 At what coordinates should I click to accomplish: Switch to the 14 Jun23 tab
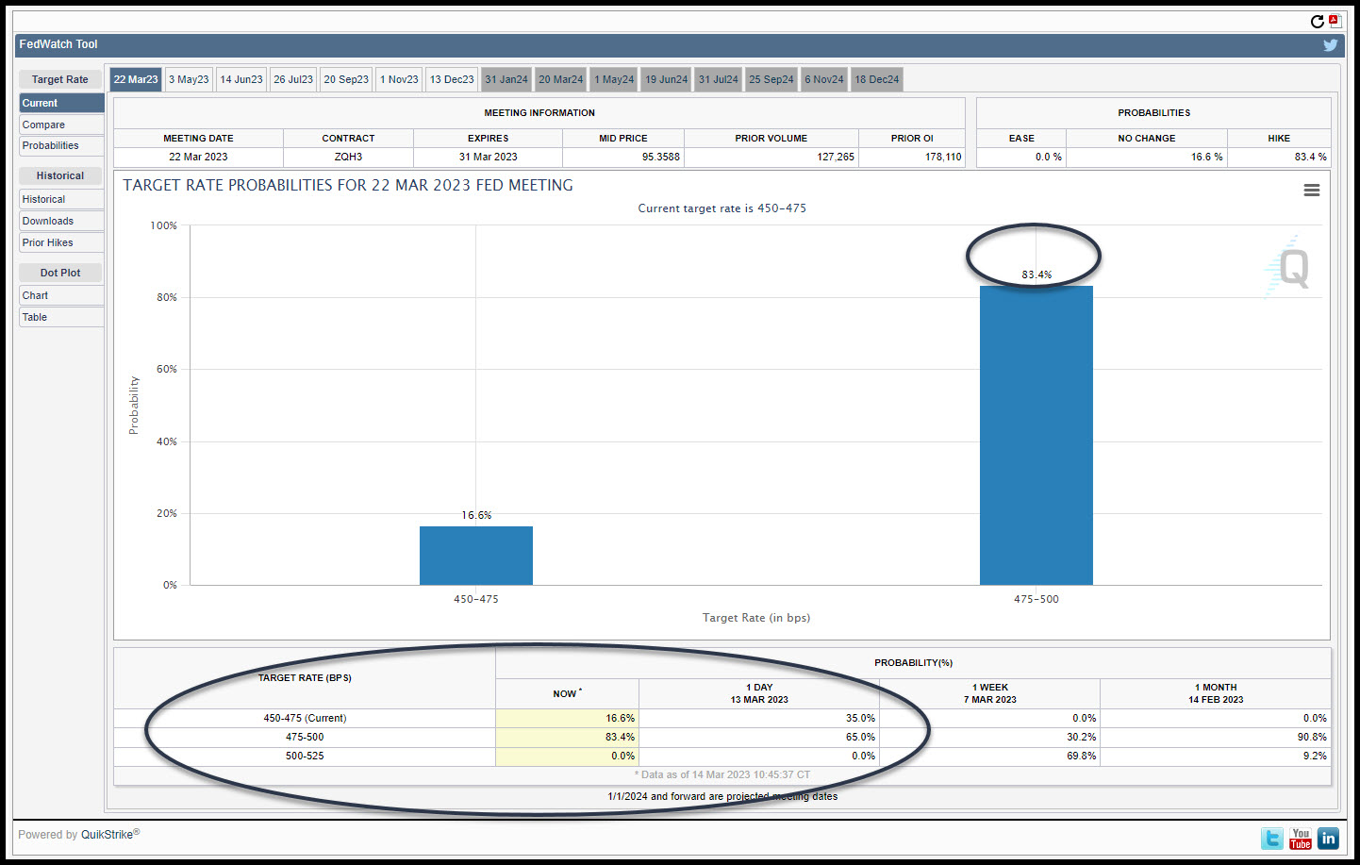click(241, 79)
